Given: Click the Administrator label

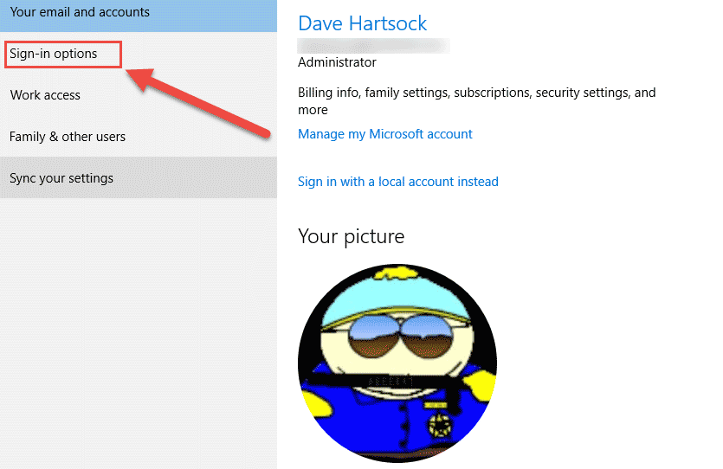Looking at the screenshot, I should (337, 62).
